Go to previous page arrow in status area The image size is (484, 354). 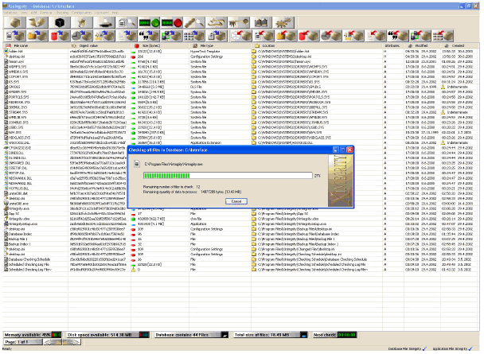click(53, 342)
